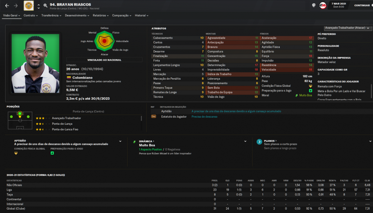This screenshot has height=213, width=373.
Task: Click the 'Precisa de descanso' link
Action: pos(204,117)
